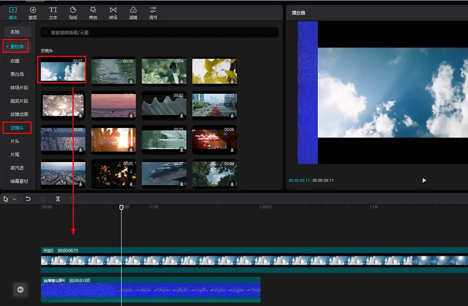Select the sunset sea thumbnail in 空镜头
468x306 pixels.
tap(114, 105)
